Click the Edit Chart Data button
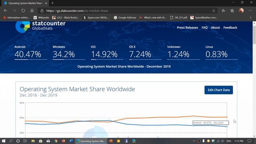Screen dimensions: 256x144 point(219,90)
